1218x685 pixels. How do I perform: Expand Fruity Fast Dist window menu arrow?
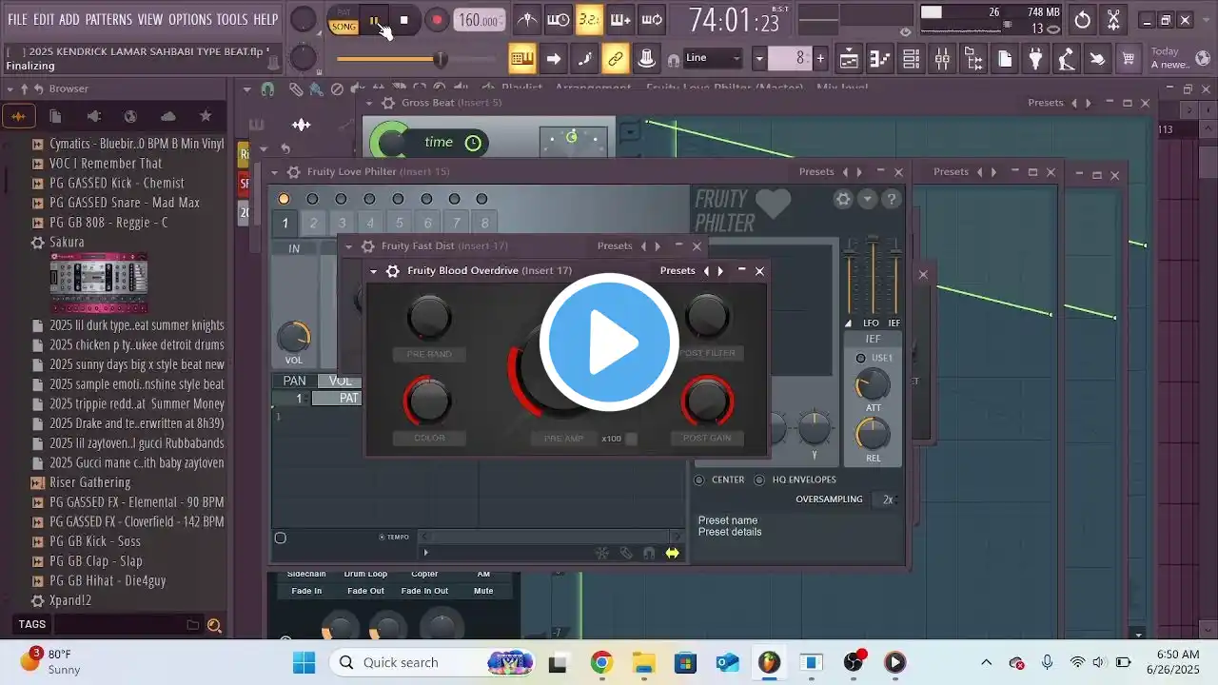348,246
